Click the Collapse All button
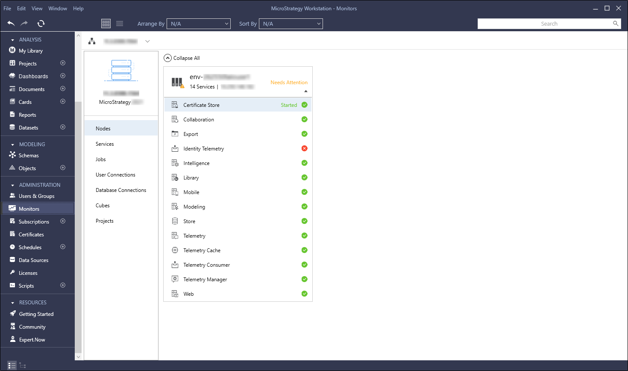628x371 pixels. point(182,58)
